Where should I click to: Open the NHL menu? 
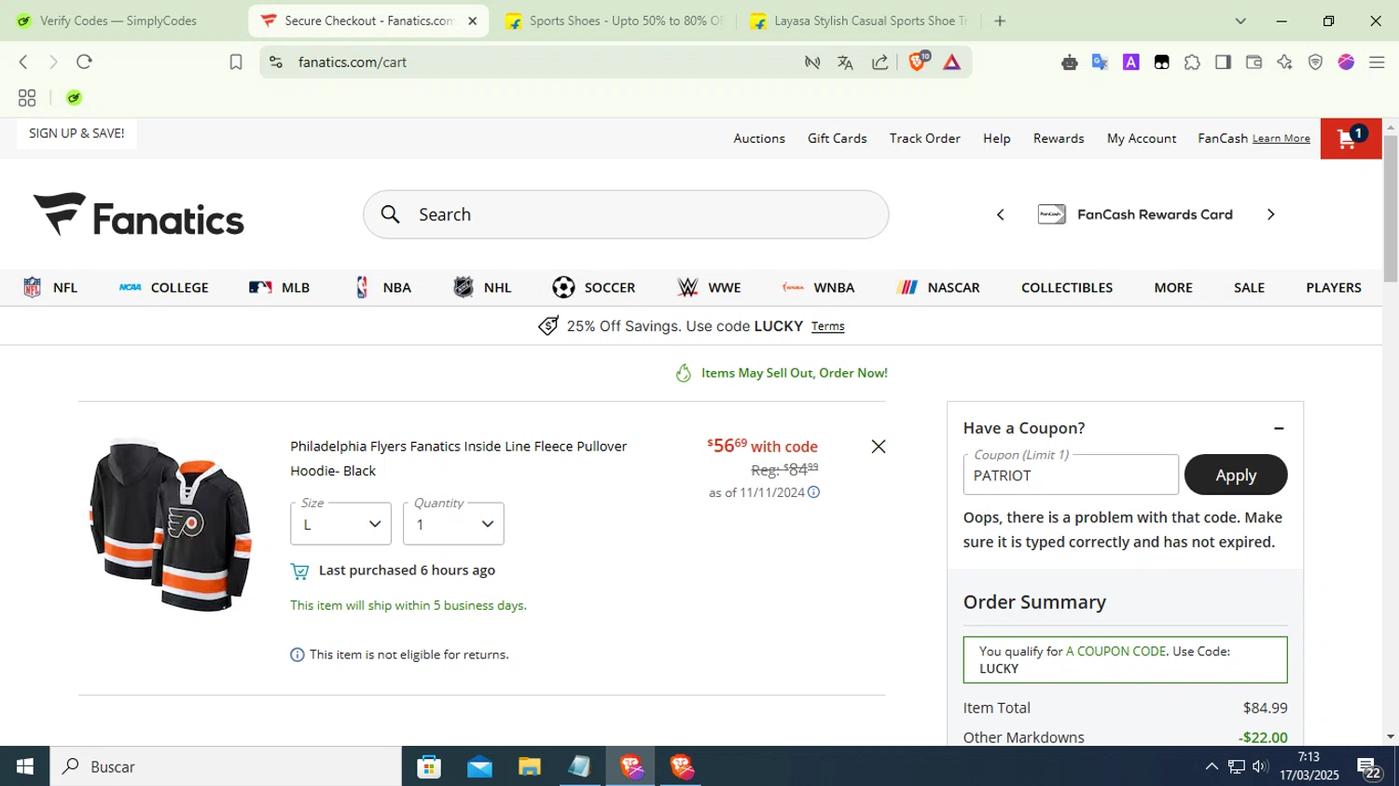(x=482, y=287)
